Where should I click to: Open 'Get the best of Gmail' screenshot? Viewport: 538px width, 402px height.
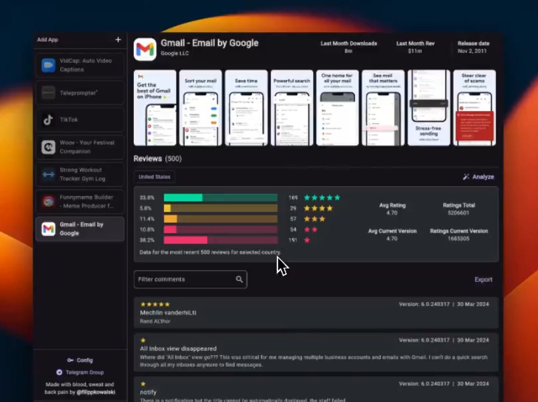(x=155, y=108)
